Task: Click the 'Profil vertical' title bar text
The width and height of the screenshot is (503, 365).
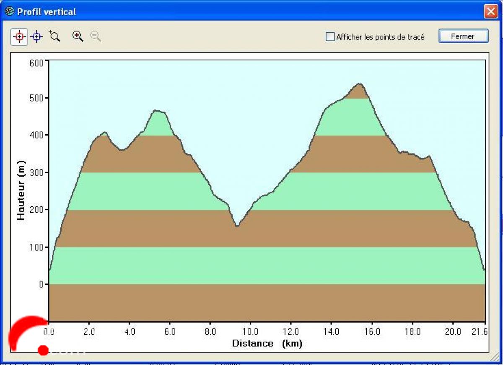Action: tap(47, 12)
